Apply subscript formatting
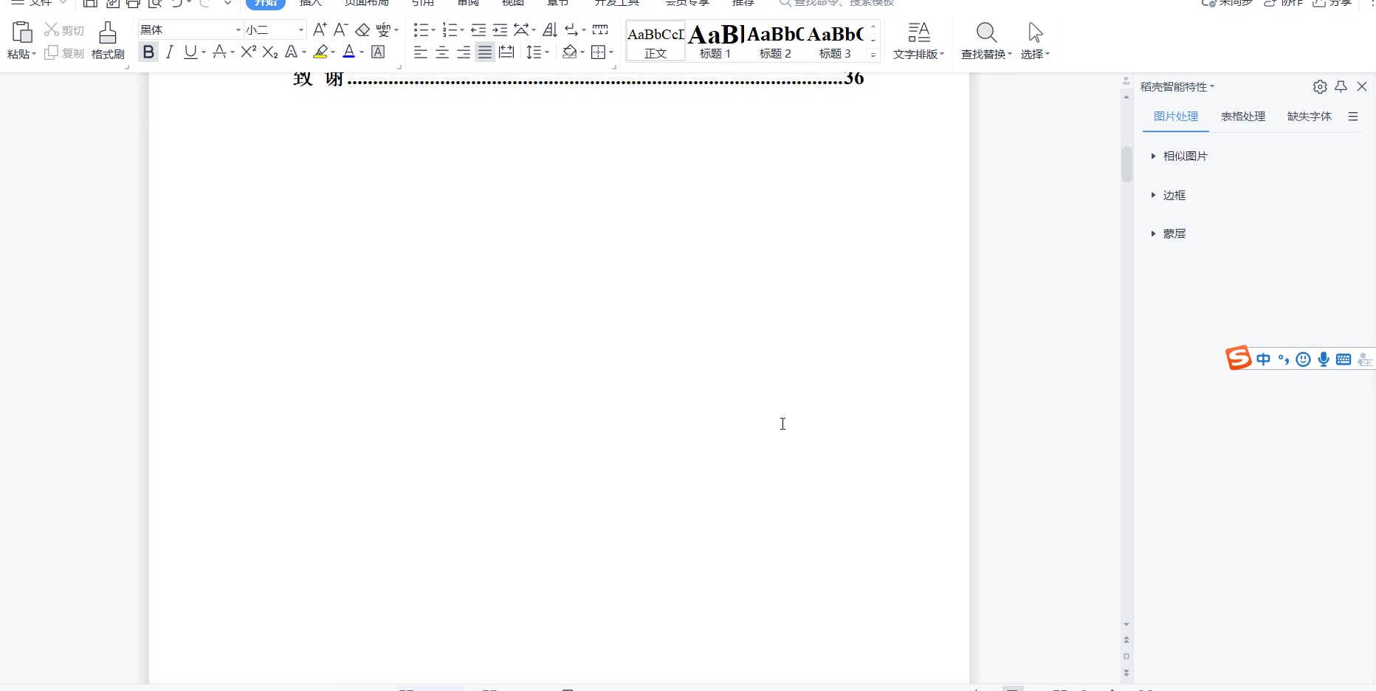Screen dimensions: 1376x691 click(x=270, y=52)
